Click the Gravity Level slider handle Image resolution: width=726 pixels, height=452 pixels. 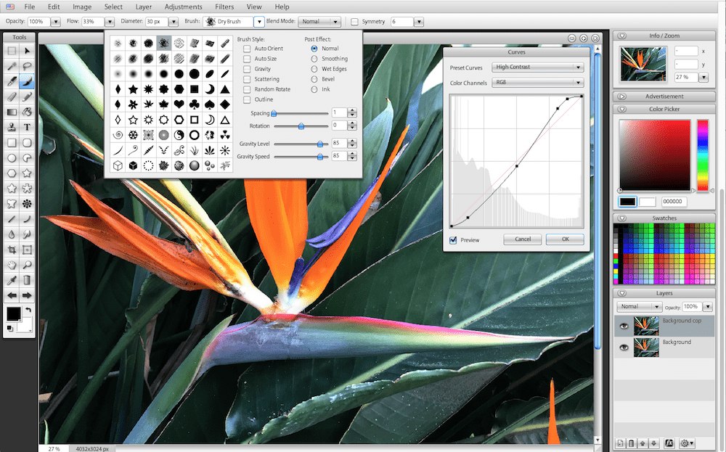coord(320,144)
